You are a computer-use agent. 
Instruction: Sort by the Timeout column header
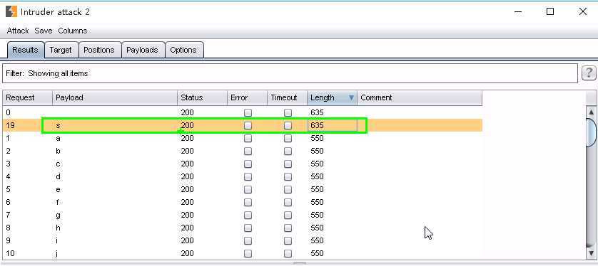(287, 98)
